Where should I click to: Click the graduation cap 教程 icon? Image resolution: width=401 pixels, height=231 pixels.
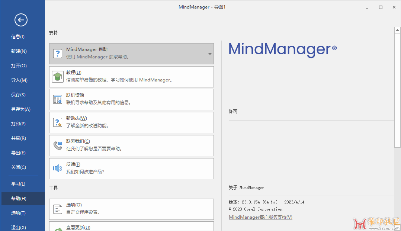pyautogui.click(x=58, y=77)
